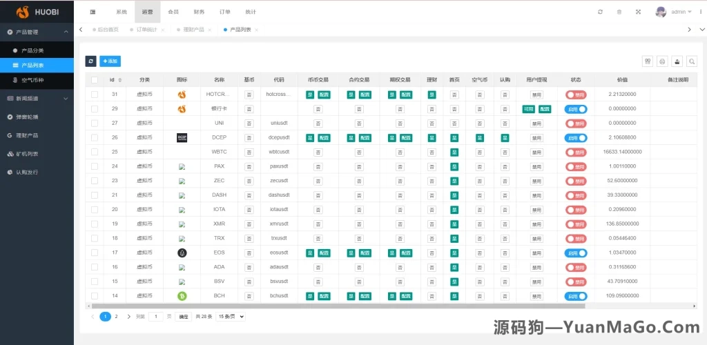This screenshot has width=707, height=345.
Task: Open 理财产品 in the sidebar
Action: [x=37, y=135]
